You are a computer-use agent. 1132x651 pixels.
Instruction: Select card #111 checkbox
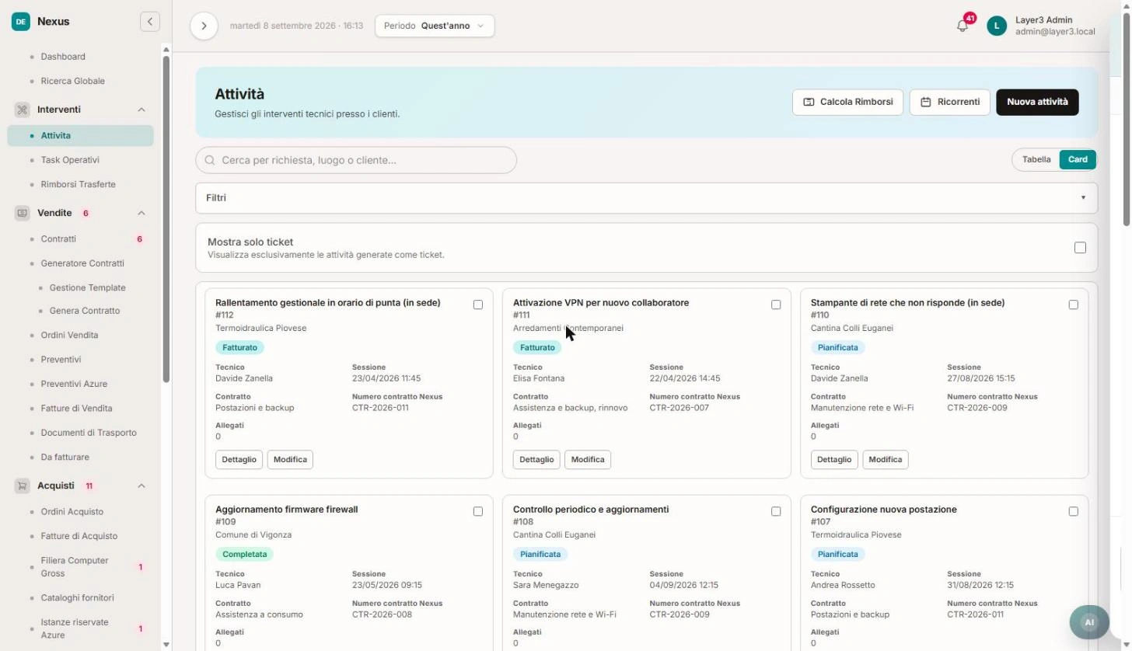[776, 305]
